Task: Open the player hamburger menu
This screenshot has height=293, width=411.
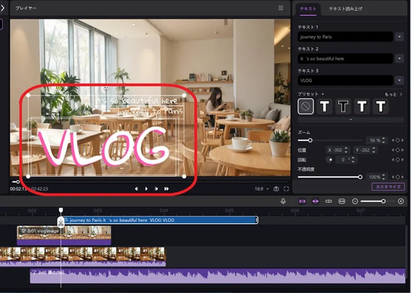Action: [281, 8]
